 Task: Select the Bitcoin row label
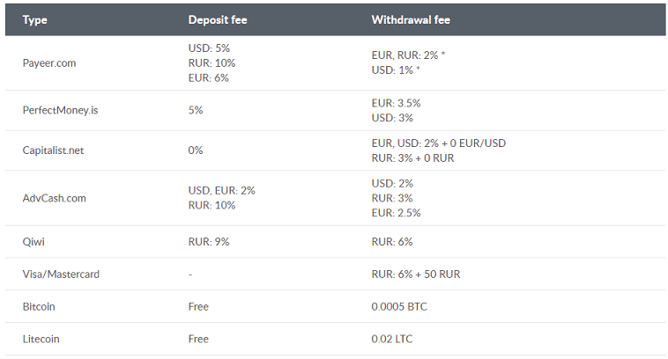[x=39, y=306]
